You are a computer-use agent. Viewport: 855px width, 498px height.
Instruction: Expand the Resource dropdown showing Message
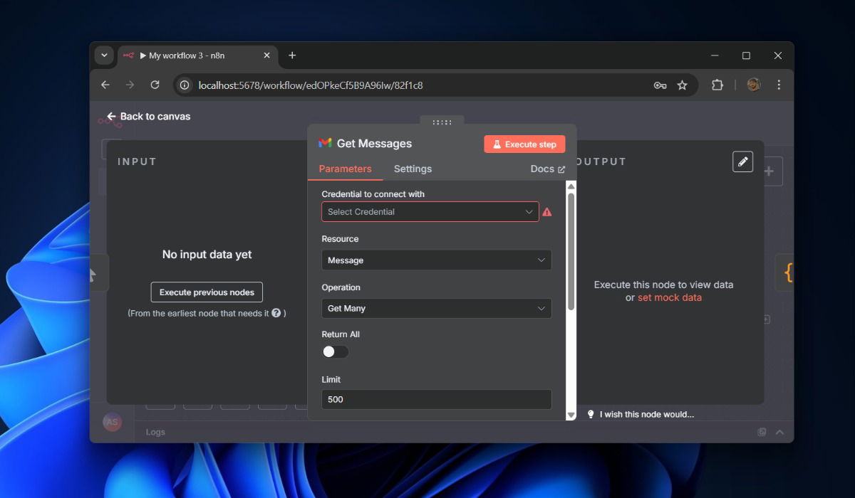[436, 260]
